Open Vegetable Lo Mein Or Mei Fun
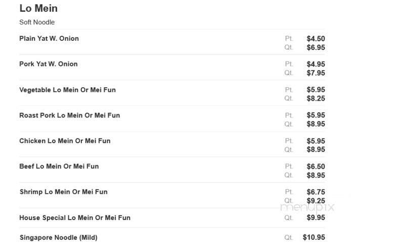 (x=68, y=90)
